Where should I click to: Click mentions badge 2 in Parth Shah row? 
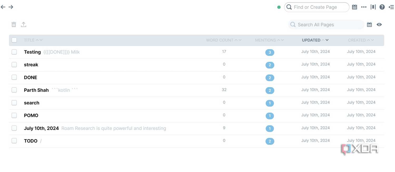[x=270, y=91]
